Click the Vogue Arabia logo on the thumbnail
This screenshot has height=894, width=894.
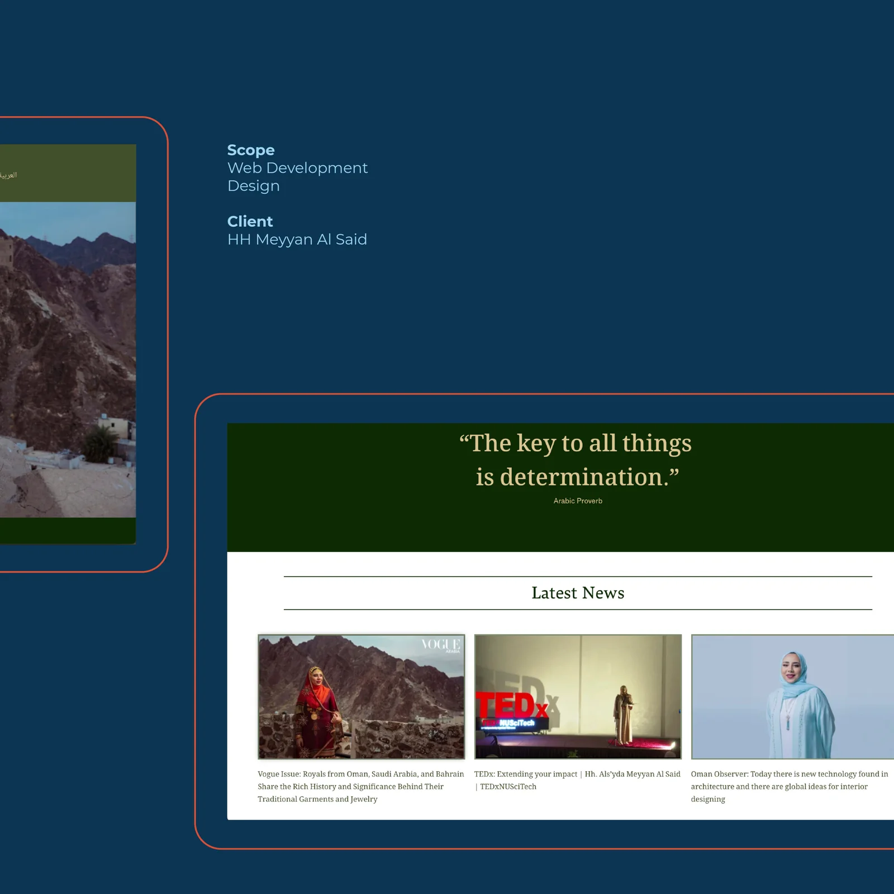441,645
